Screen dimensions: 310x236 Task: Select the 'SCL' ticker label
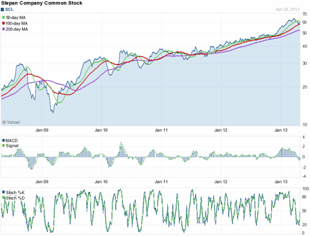point(9,10)
